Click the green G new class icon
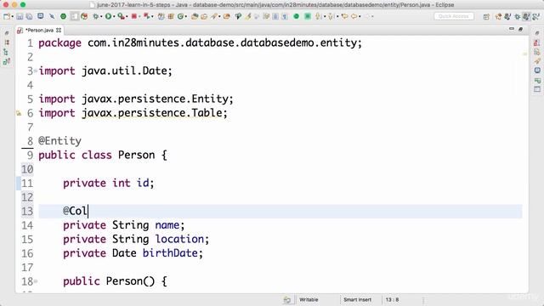The height and width of the screenshot is (306, 544). coord(180,16)
